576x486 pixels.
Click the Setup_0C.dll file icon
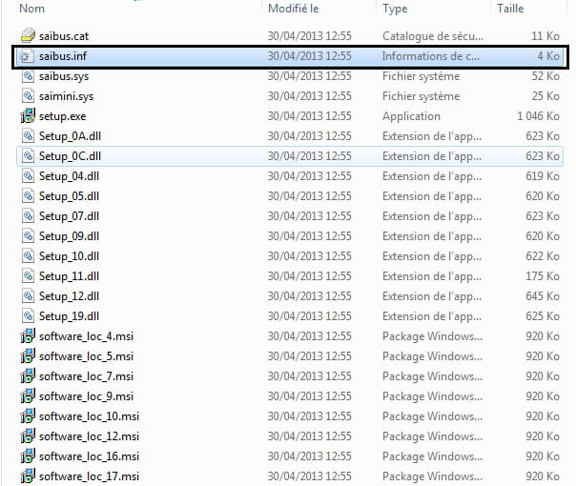tap(28, 156)
